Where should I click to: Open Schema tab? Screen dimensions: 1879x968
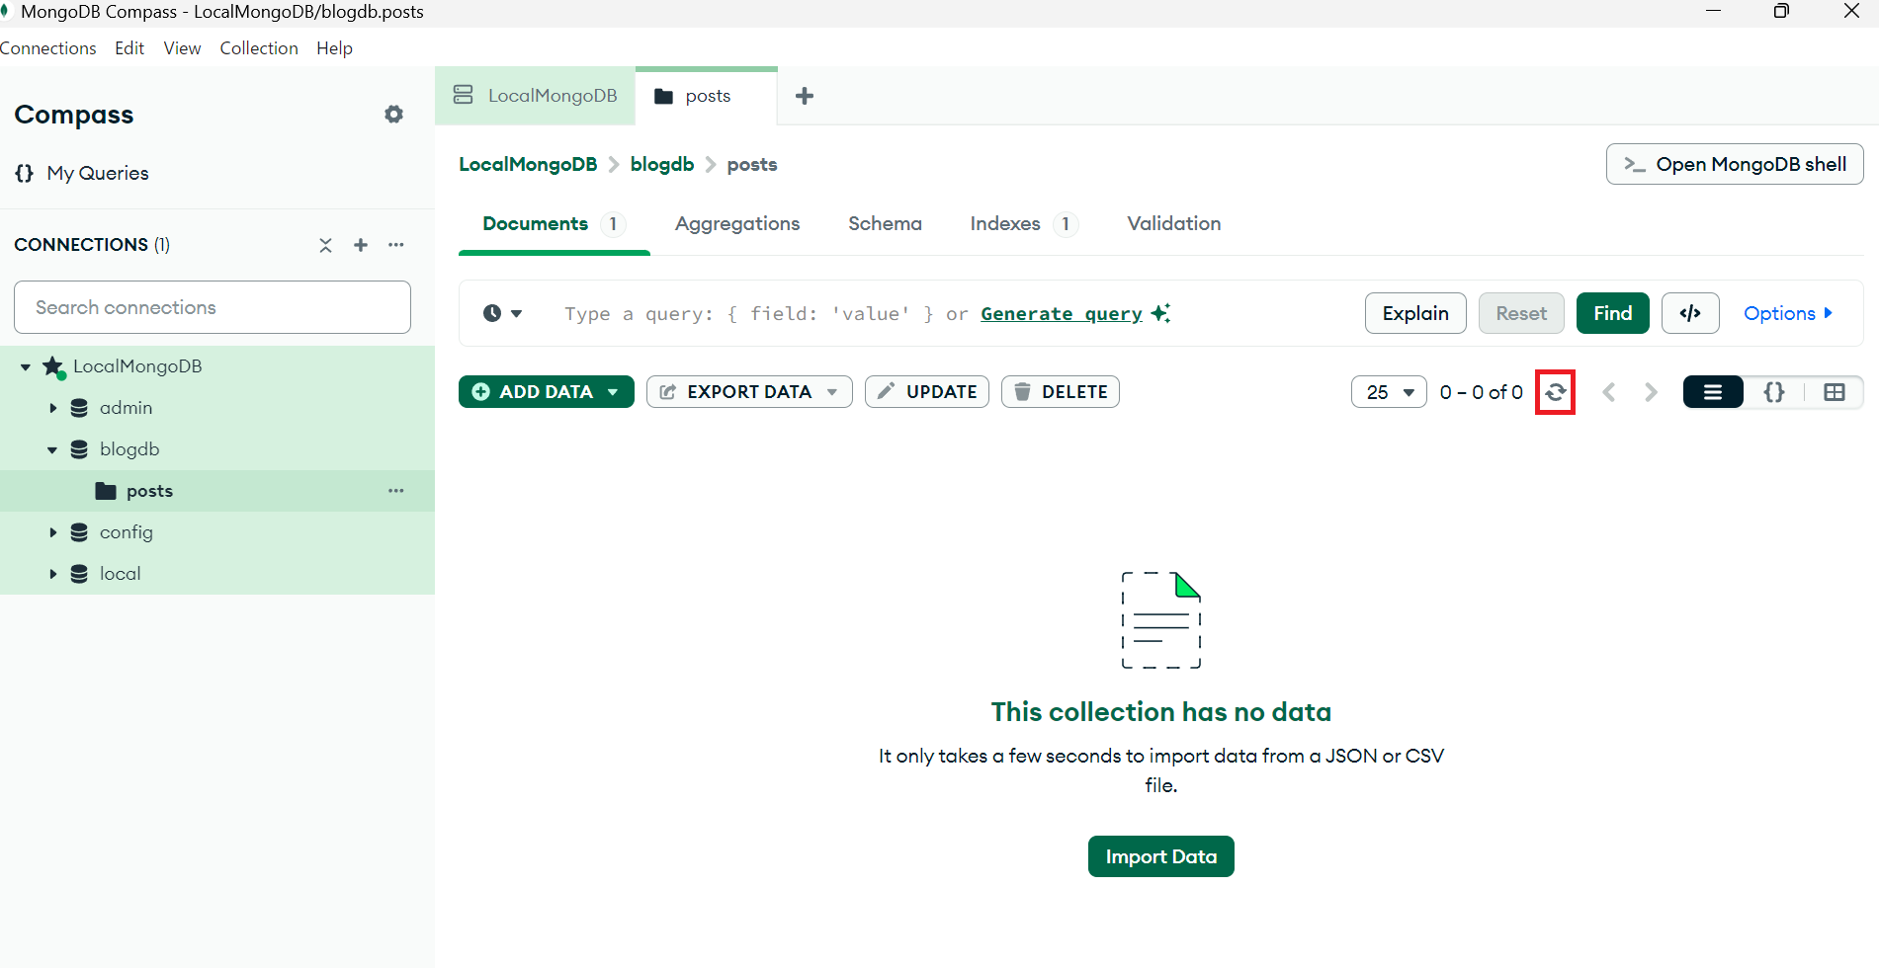tap(885, 224)
